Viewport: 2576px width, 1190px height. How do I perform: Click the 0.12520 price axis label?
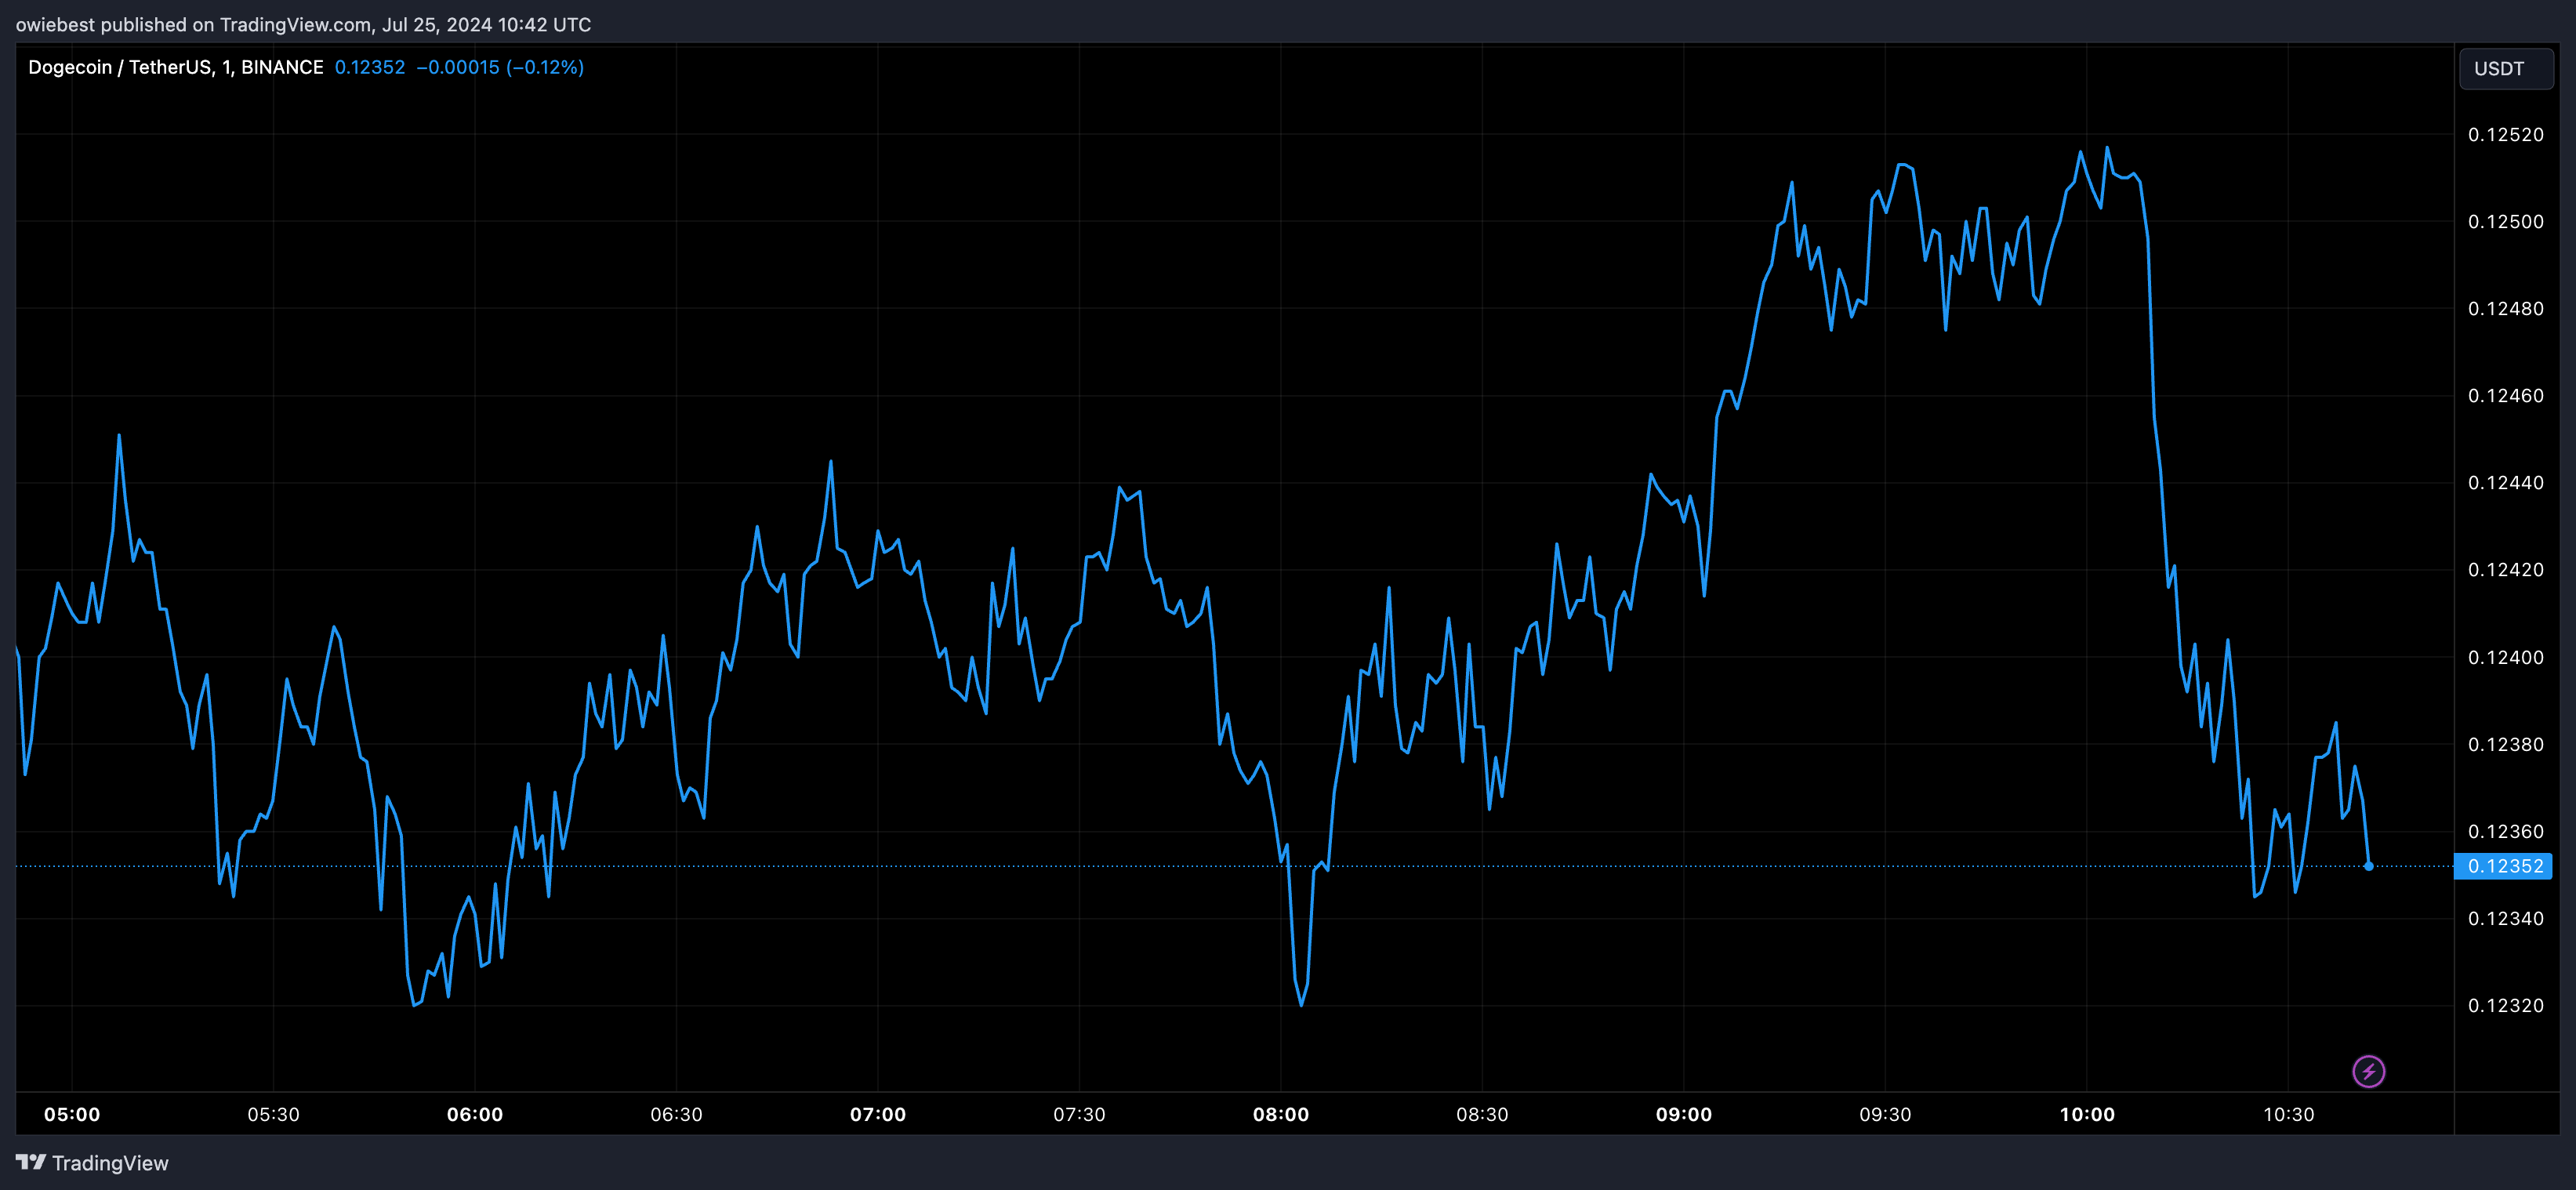2505,135
